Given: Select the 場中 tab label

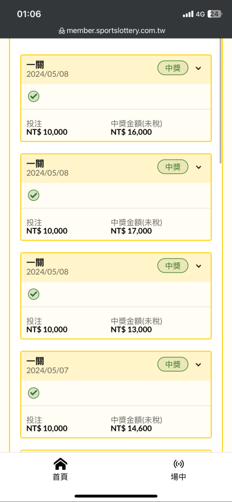Looking at the screenshot, I should coord(178,477).
